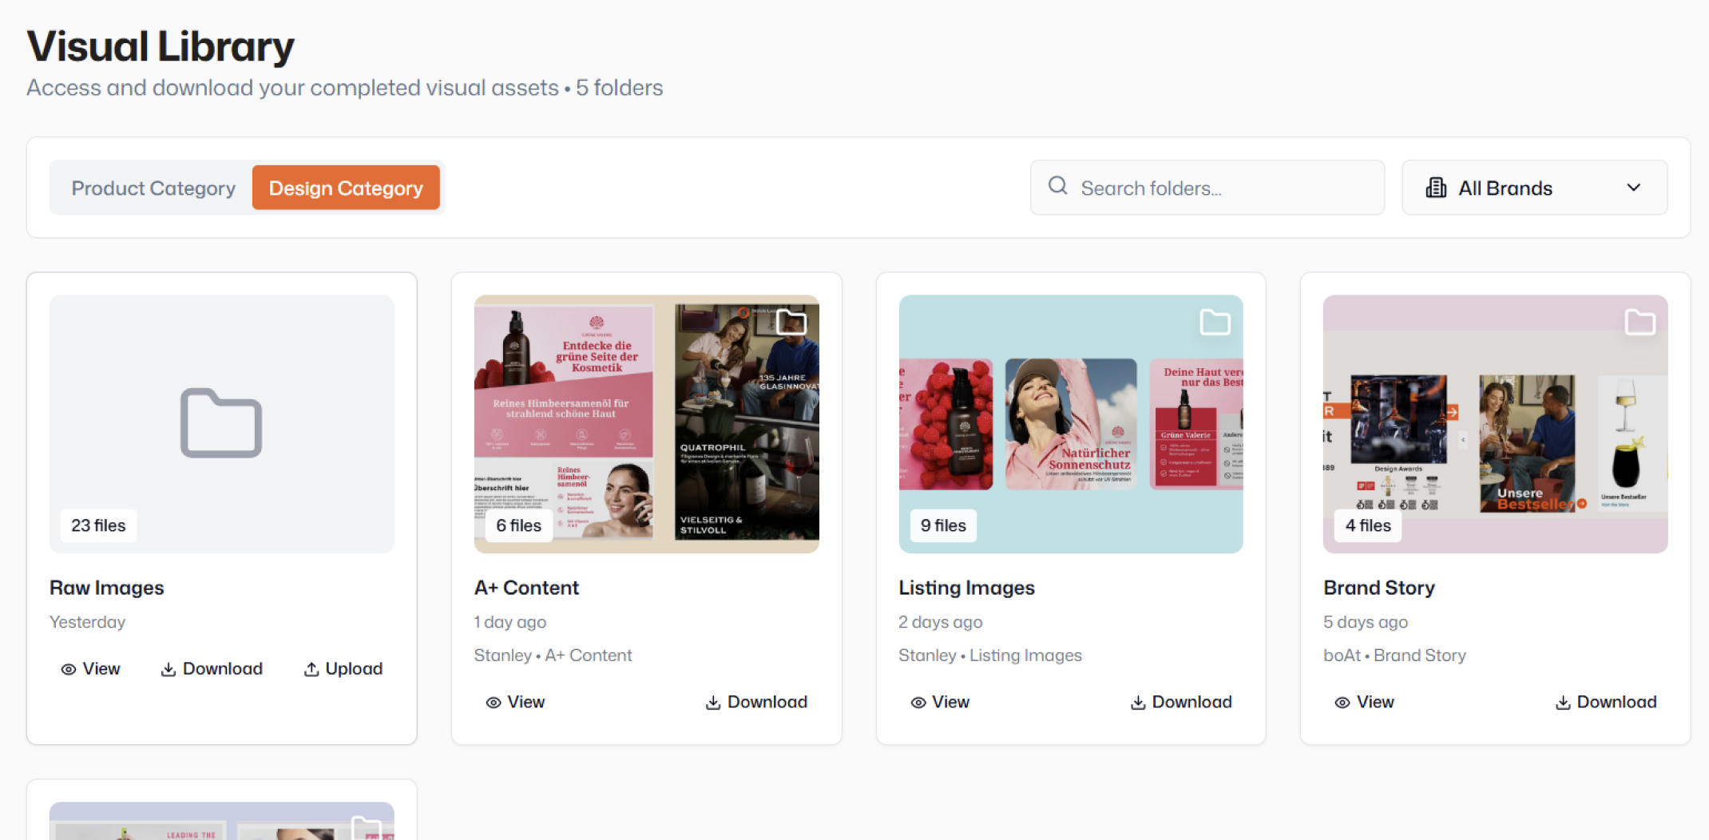Switch to the Product Category tab
This screenshot has width=1709, height=840.
pos(153,187)
